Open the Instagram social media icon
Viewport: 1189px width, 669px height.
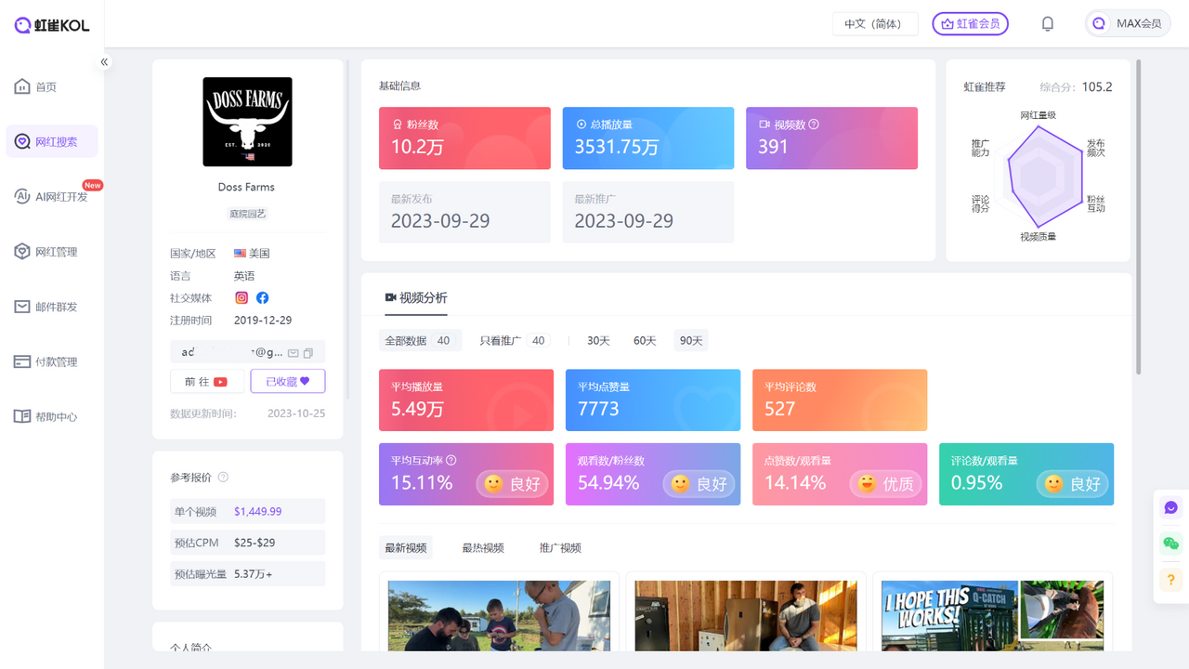pyautogui.click(x=242, y=298)
